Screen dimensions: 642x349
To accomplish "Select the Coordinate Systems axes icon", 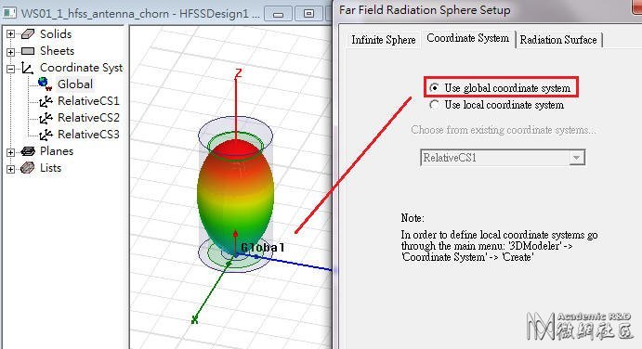I will 28,68.
